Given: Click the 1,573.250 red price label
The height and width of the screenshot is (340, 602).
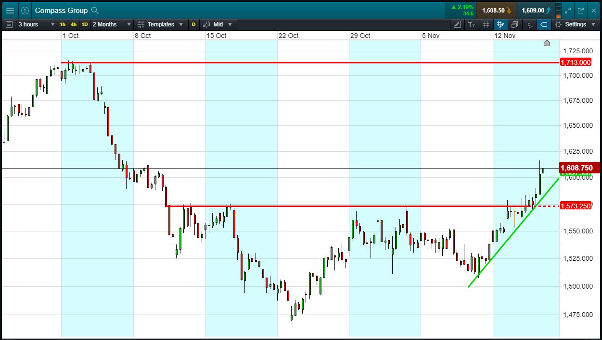Looking at the screenshot, I should (576, 206).
